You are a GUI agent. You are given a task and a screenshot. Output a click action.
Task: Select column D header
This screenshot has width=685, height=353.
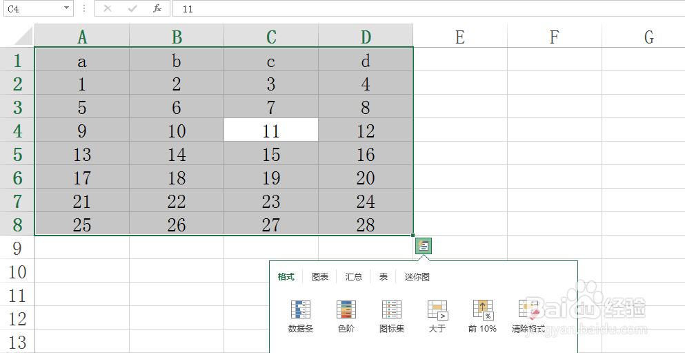(x=366, y=35)
